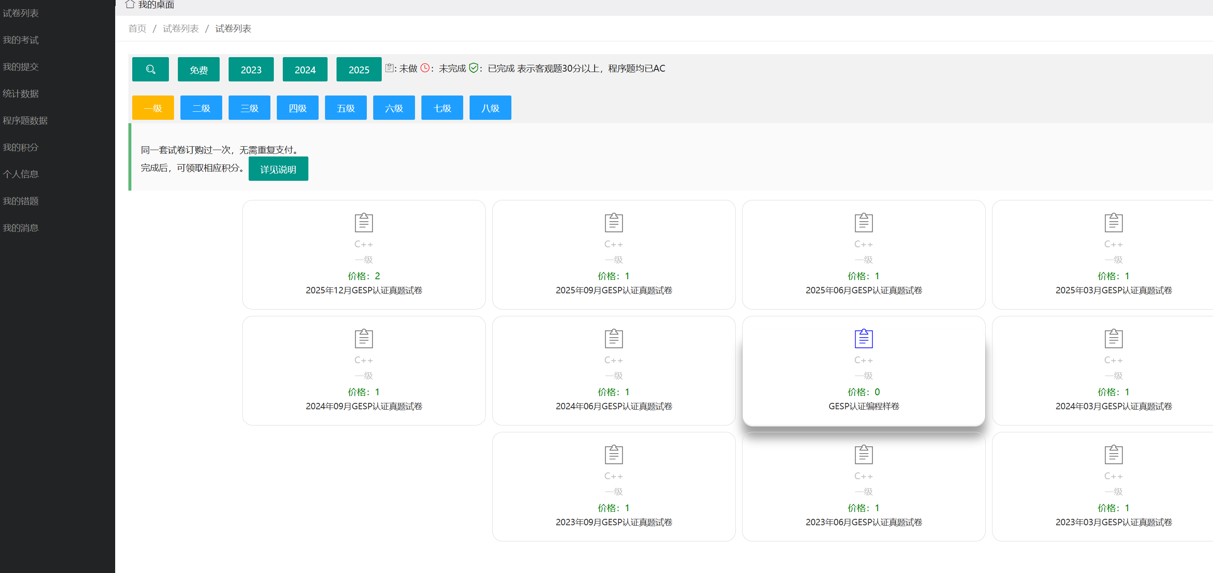Open the 2023年09月 exam paper clipboard icon

point(613,454)
